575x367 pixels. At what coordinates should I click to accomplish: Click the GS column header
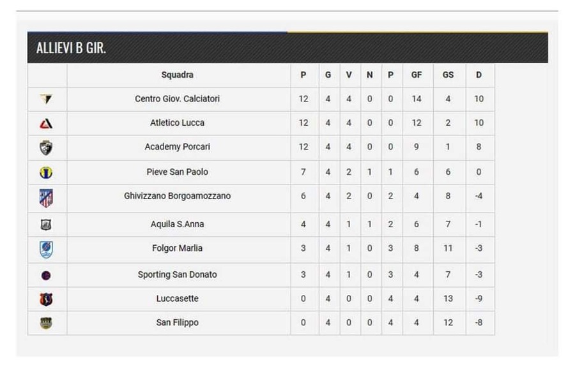(448, 75)
